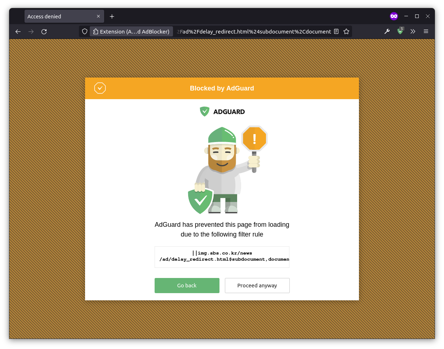The height and width of the screenshot is (349, 444).
Task: Close the Access denied tab
Action: point(98,16)
